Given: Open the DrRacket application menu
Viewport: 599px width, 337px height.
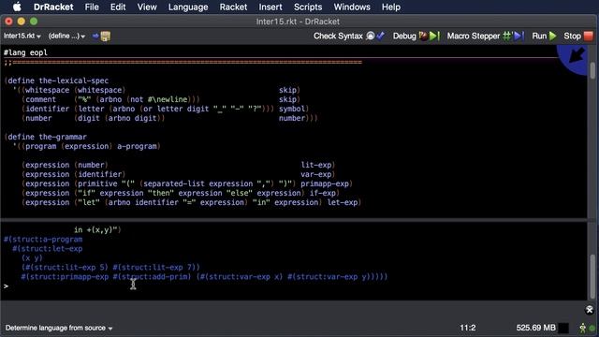Looking at the screenshot, I should [53, 7].
